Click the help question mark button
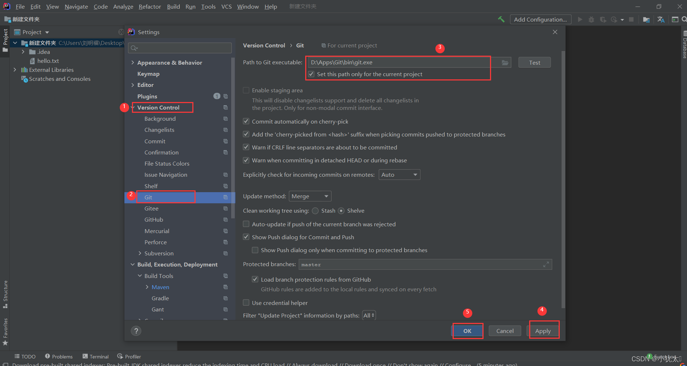The width and height of the screenshot is (687, 366). pyautogui.click(x=136, y=331)
